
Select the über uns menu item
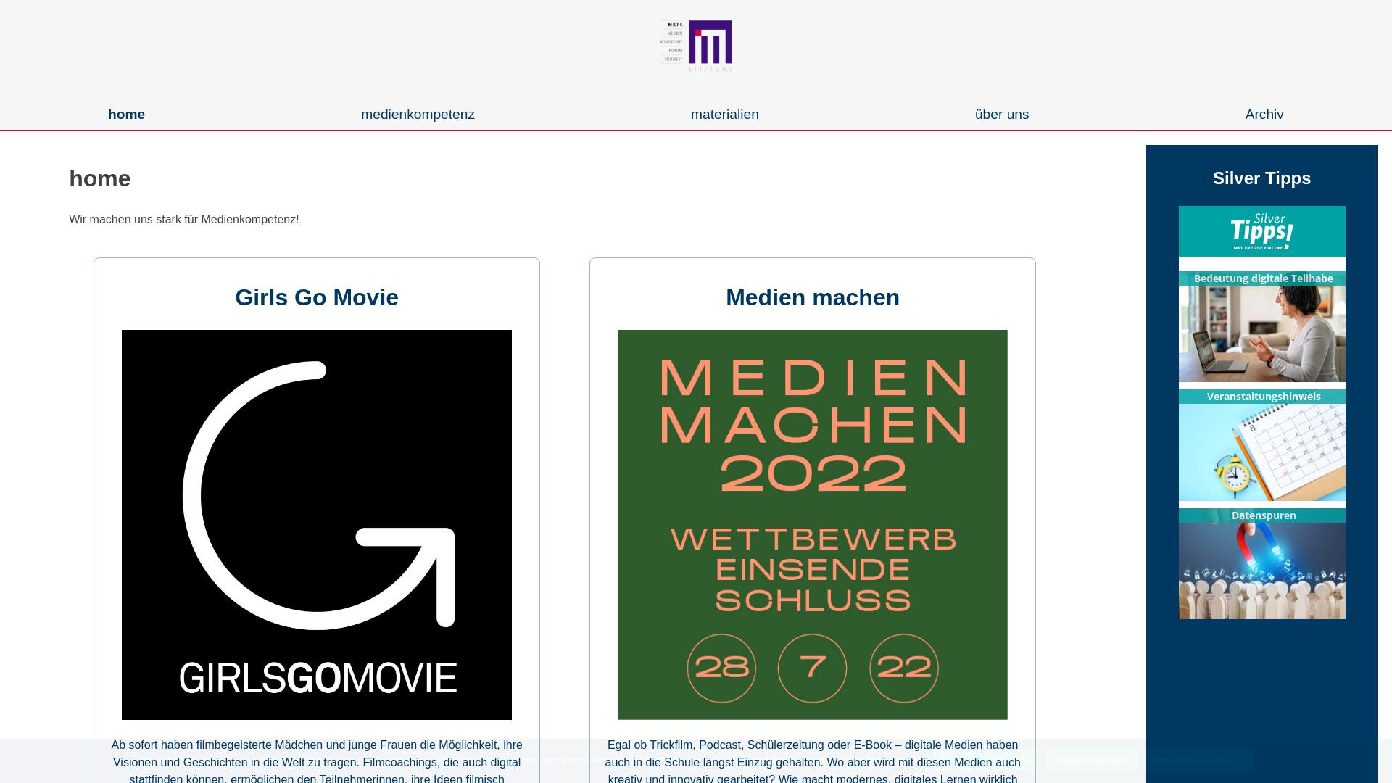[x=1002, y=115]
